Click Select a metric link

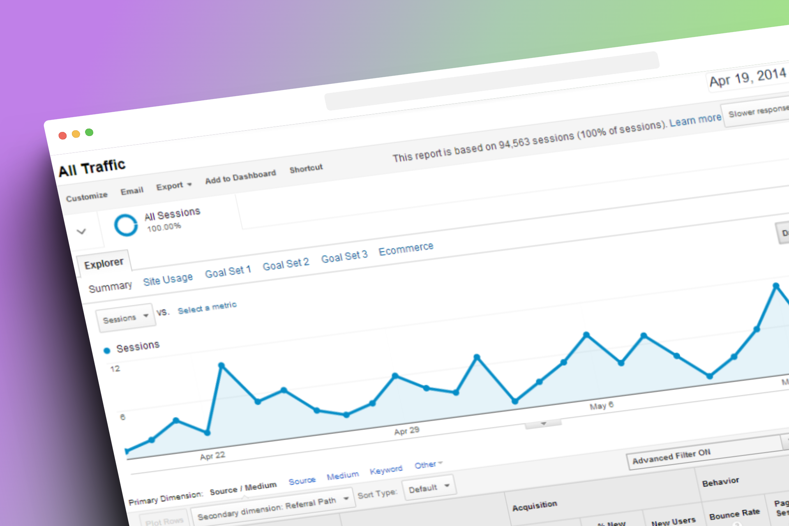point(207,307)
